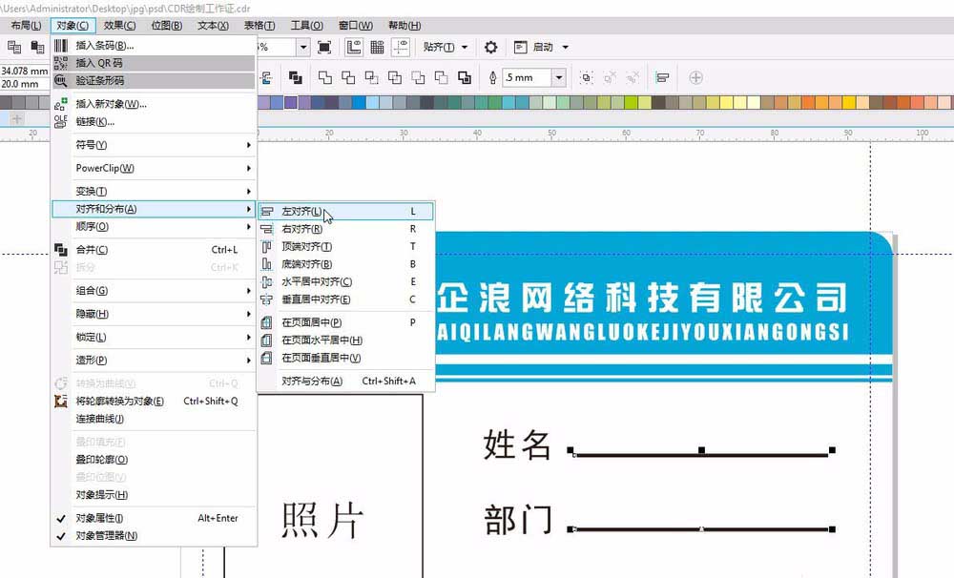Toggle Show Guidelines button
Viewport: 954px width, 578px height.
click(401, 48)
